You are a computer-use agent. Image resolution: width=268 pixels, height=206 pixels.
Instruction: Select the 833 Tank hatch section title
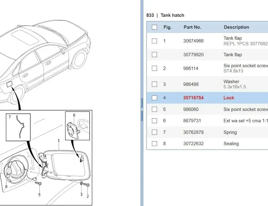coord(165,15)
